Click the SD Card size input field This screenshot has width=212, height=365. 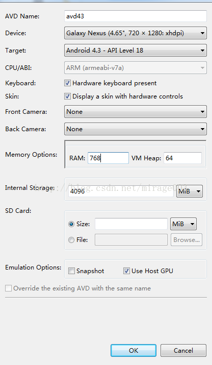[131, 224]
